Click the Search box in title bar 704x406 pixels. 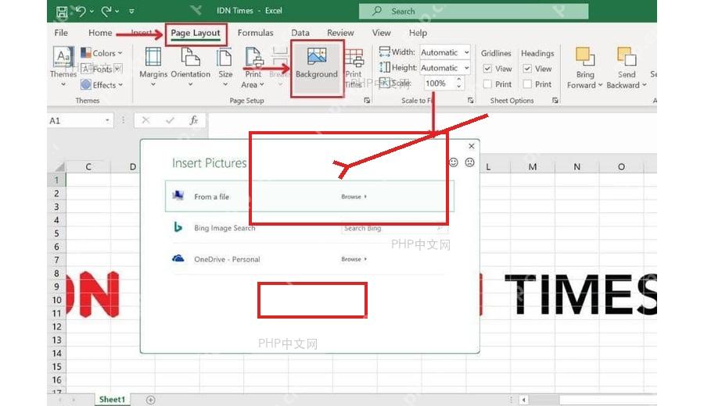(473, 11)
